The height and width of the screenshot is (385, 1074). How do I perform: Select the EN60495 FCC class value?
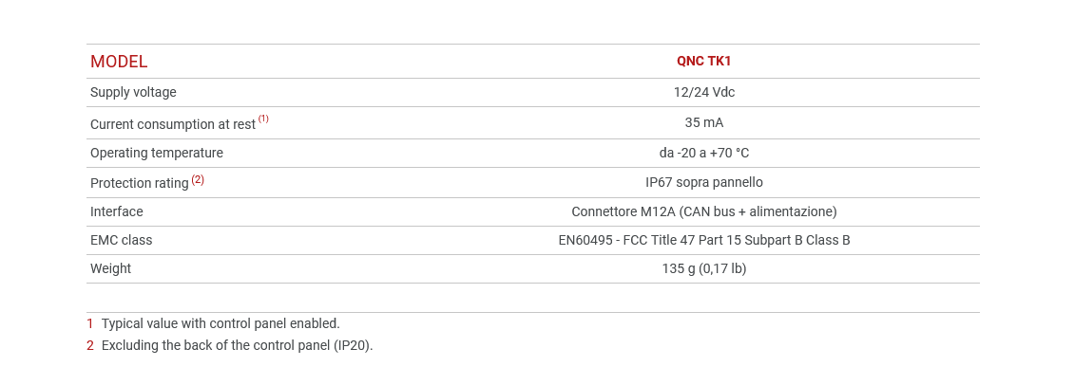point(703,241)
